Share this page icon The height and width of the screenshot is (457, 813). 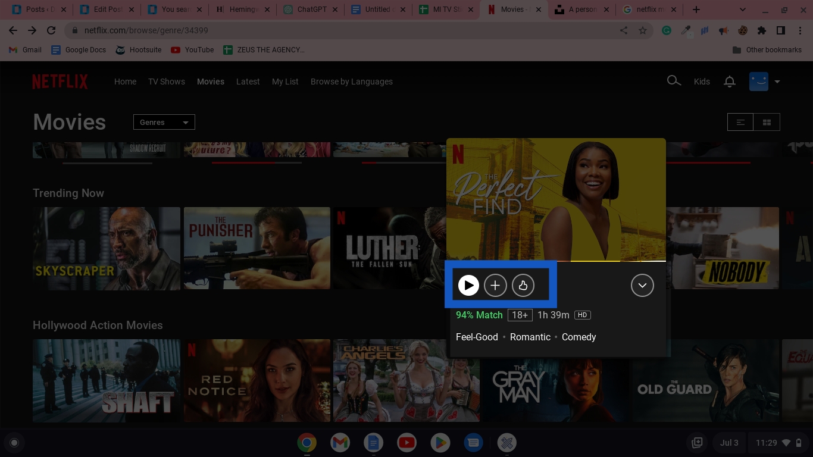pos(624,30)
